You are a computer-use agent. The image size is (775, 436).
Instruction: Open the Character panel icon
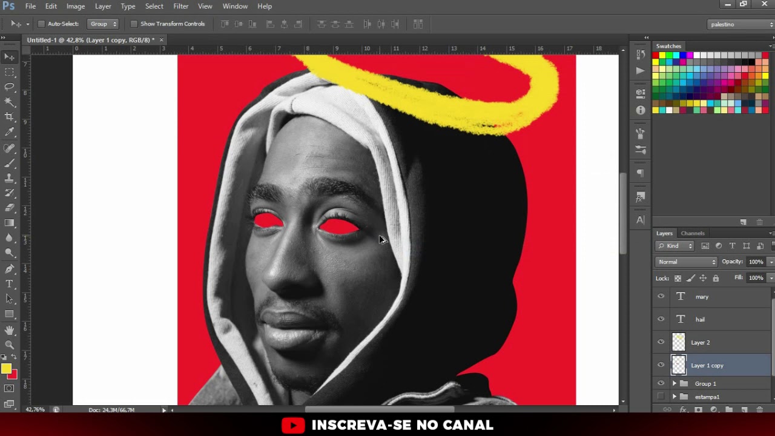(x=641, y=220)
